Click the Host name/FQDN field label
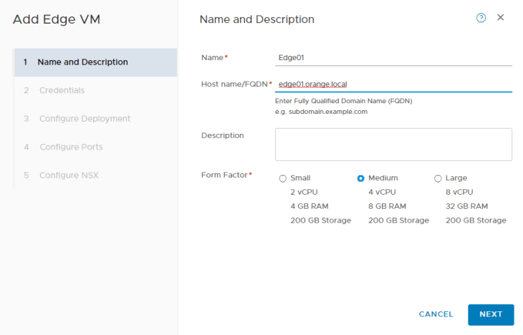This screenshot has width=523, height=335. point(236,84)
